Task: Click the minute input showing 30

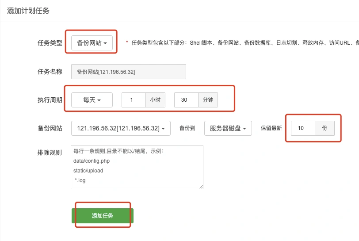Action: pos(187,100)
